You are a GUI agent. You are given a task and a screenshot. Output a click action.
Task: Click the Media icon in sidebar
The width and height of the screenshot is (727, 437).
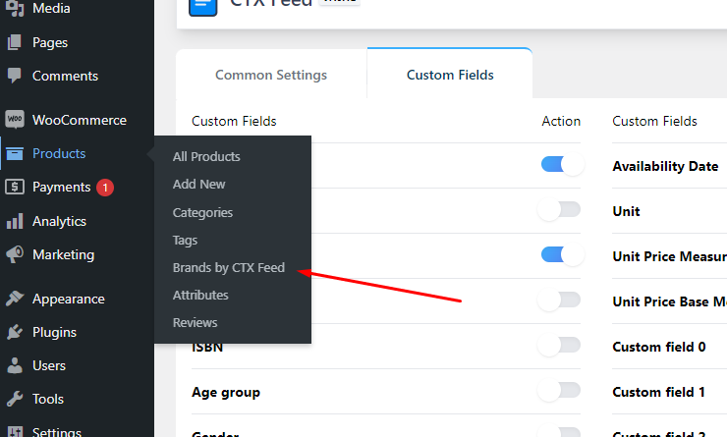pyautogui.click(x=14, y=9)
